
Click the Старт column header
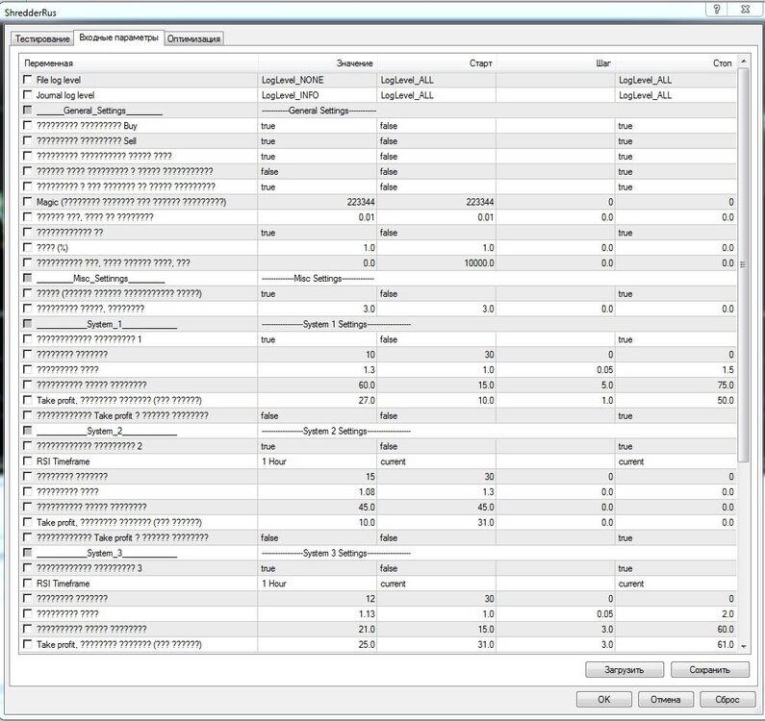pos(437,62)
